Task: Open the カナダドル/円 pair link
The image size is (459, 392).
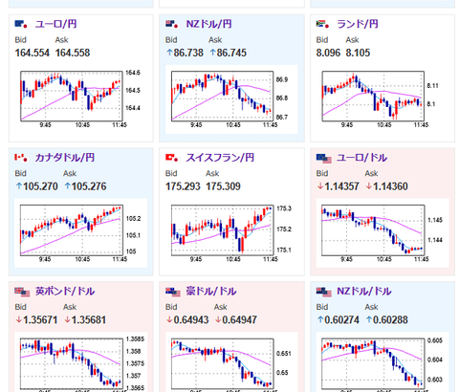Action: pos(65,158)
